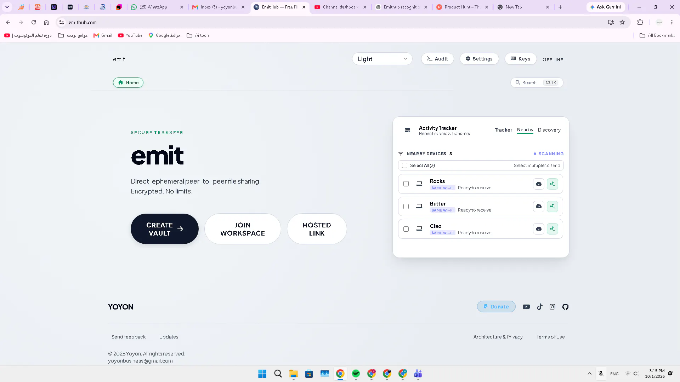Open the Gmail bookmark
This screenshot has width=680, height=382.
pyautogui.click(x=103, y=35)
